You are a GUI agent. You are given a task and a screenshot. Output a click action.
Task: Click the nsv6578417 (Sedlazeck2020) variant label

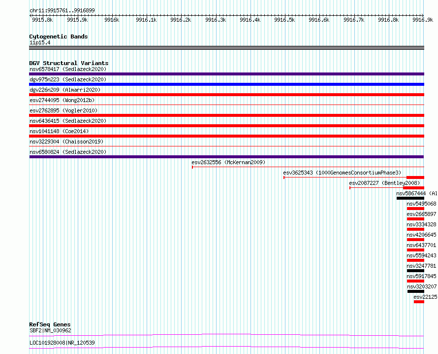[68, 69]
